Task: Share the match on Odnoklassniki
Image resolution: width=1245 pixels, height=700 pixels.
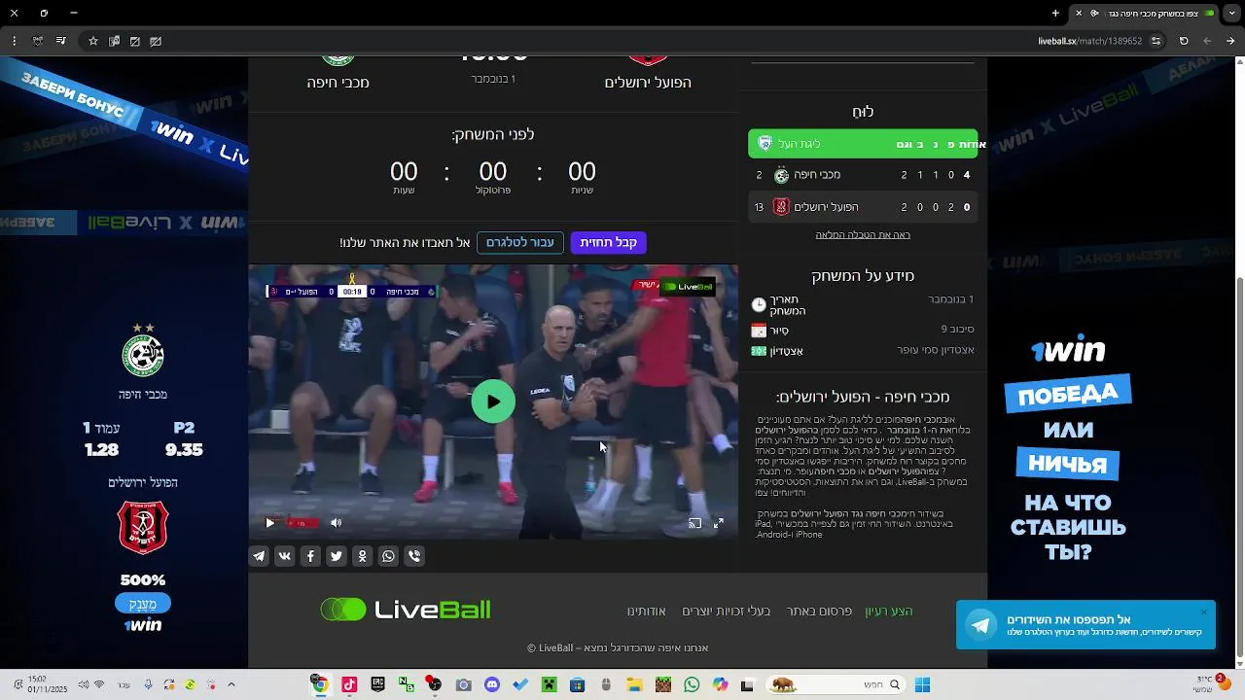Action: [x=362, y=556]
